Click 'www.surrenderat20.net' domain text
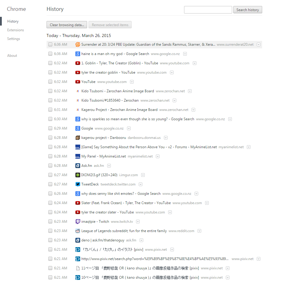The width and height of the screenshot is (297, 282). click(x=235, y=44)
